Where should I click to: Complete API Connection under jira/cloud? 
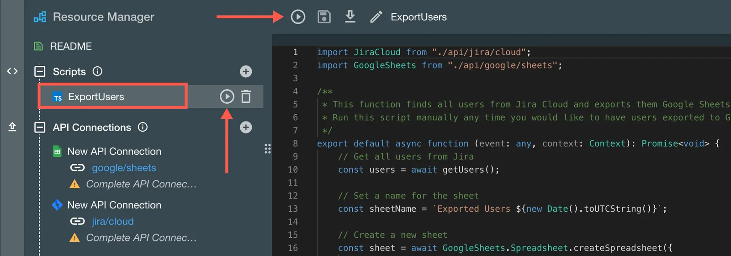141,238
